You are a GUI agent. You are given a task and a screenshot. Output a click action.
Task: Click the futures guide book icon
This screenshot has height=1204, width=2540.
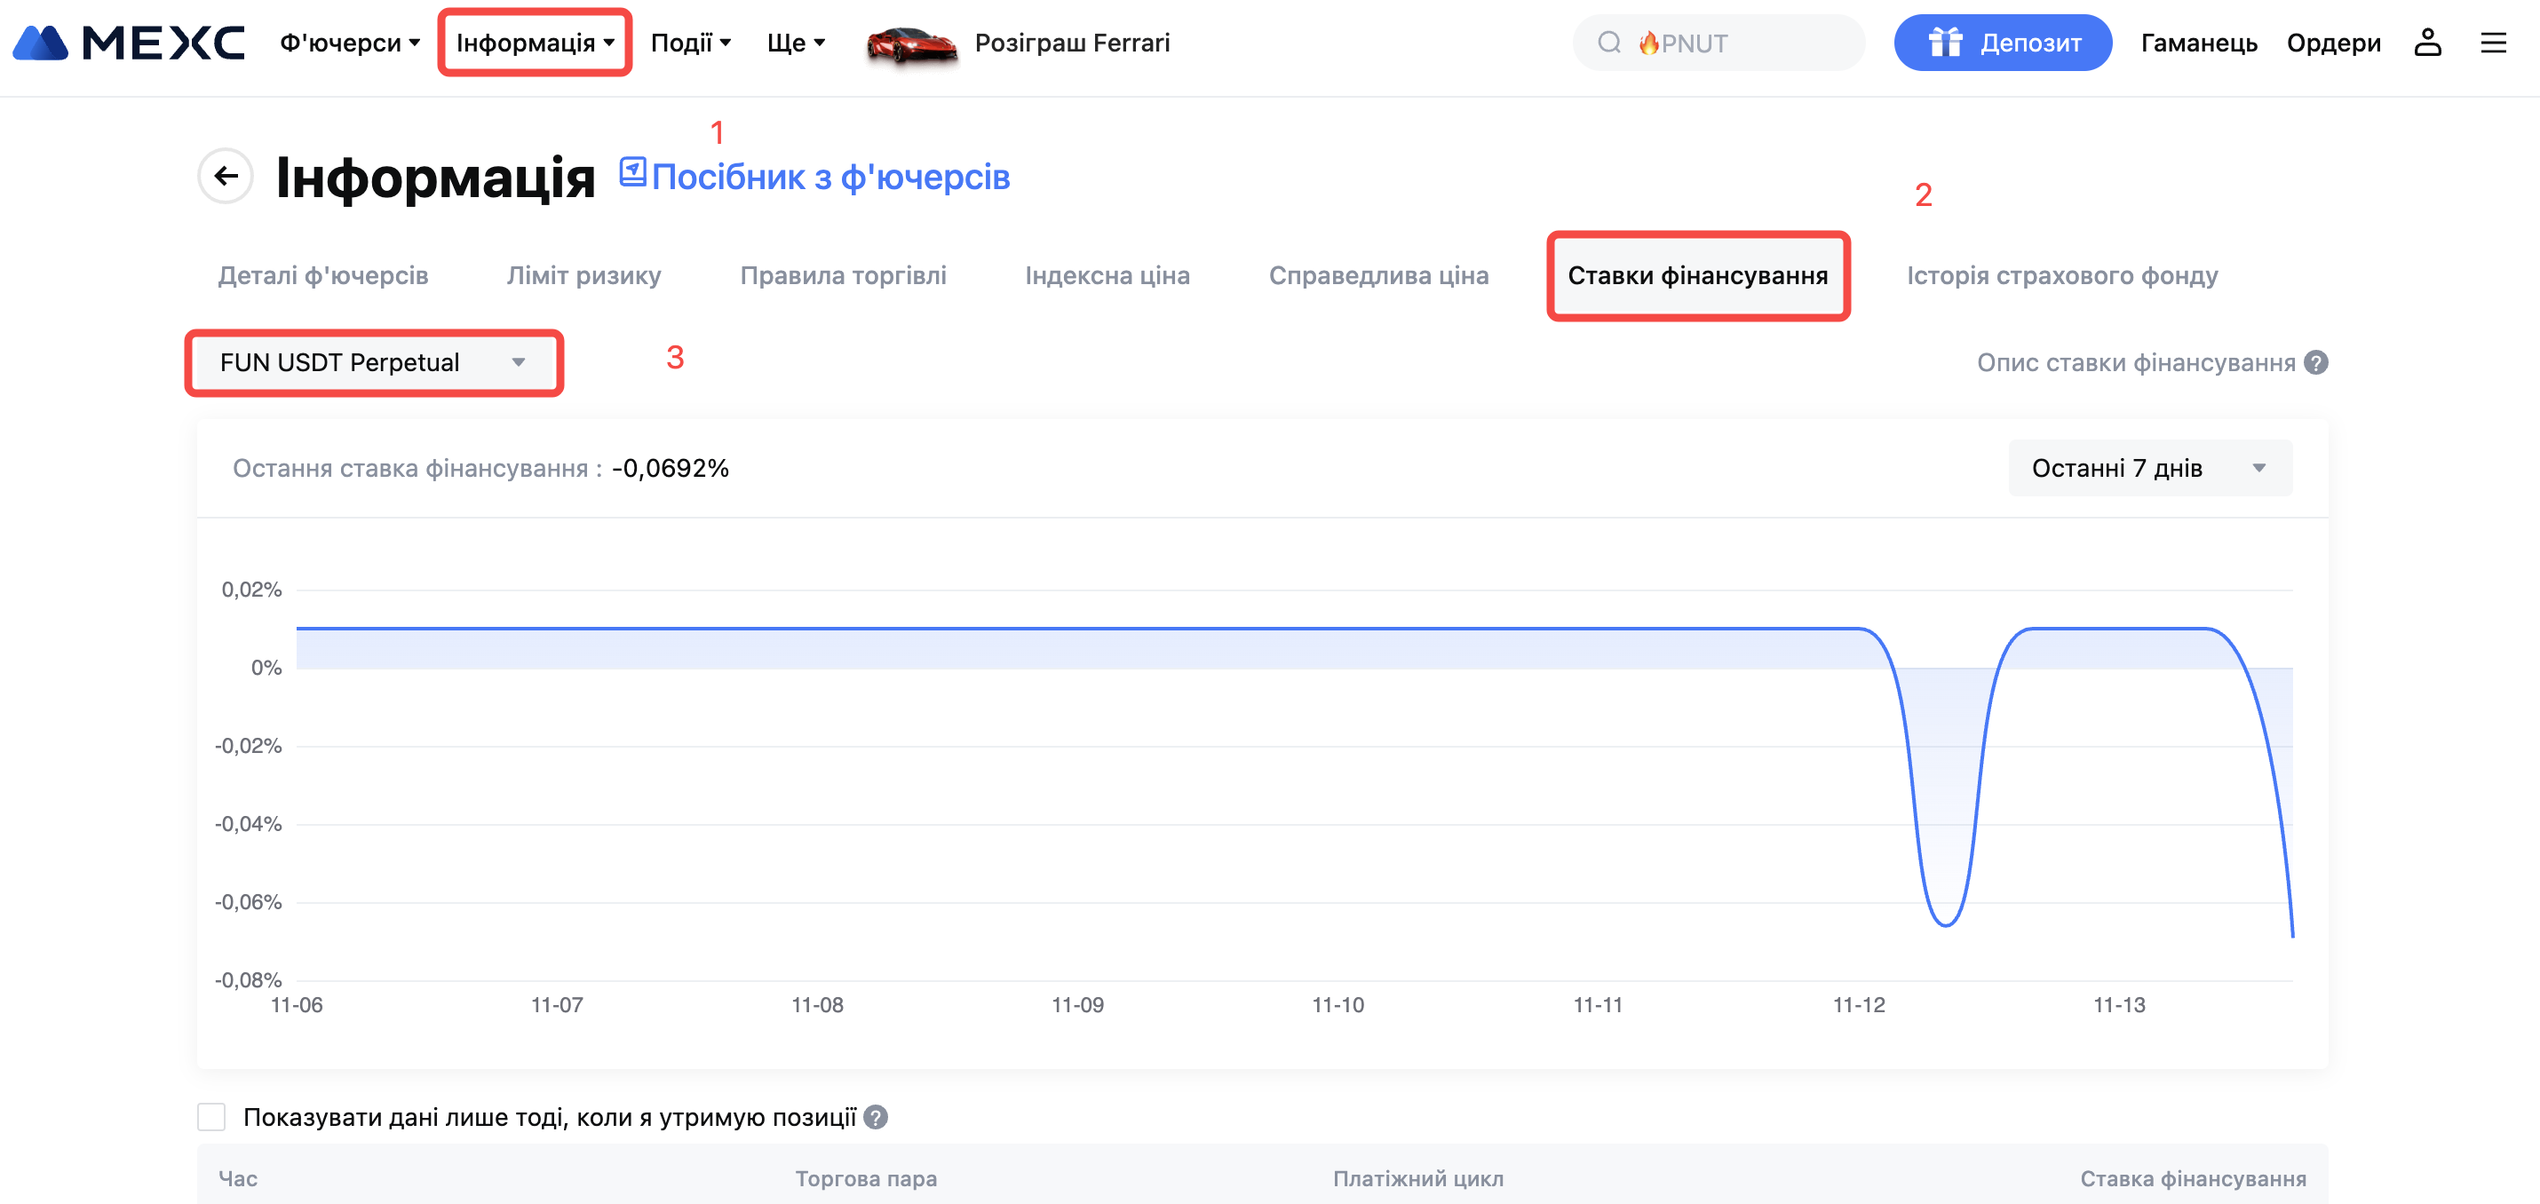click(632, 172)
